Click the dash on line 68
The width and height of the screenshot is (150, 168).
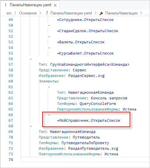(x=31, y=126)
